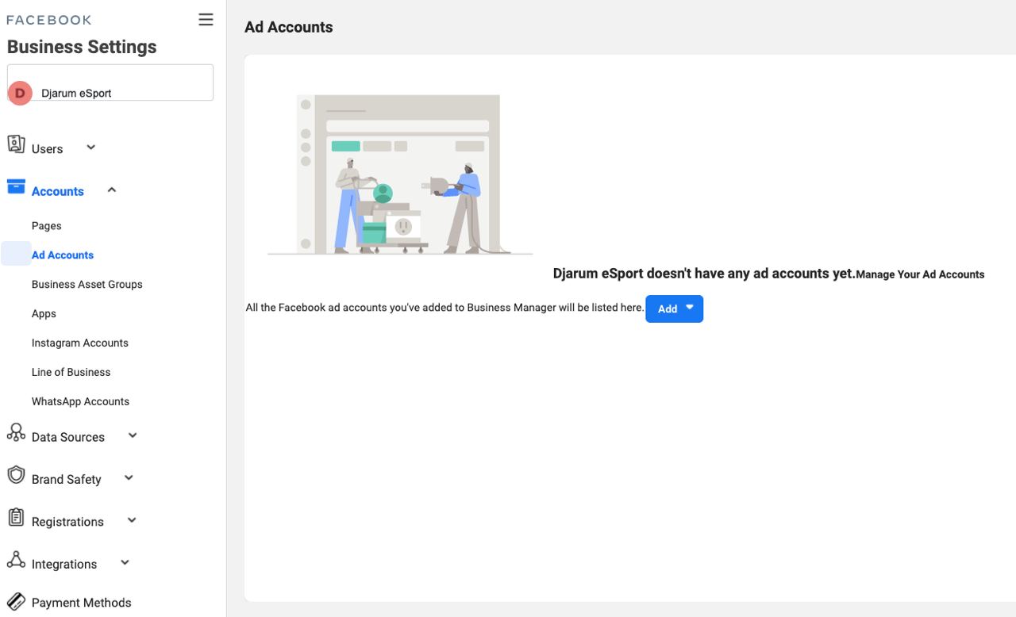Screen dimensions: 1016x617
Task: Click the Business Settings title
Action: point(82,47)
